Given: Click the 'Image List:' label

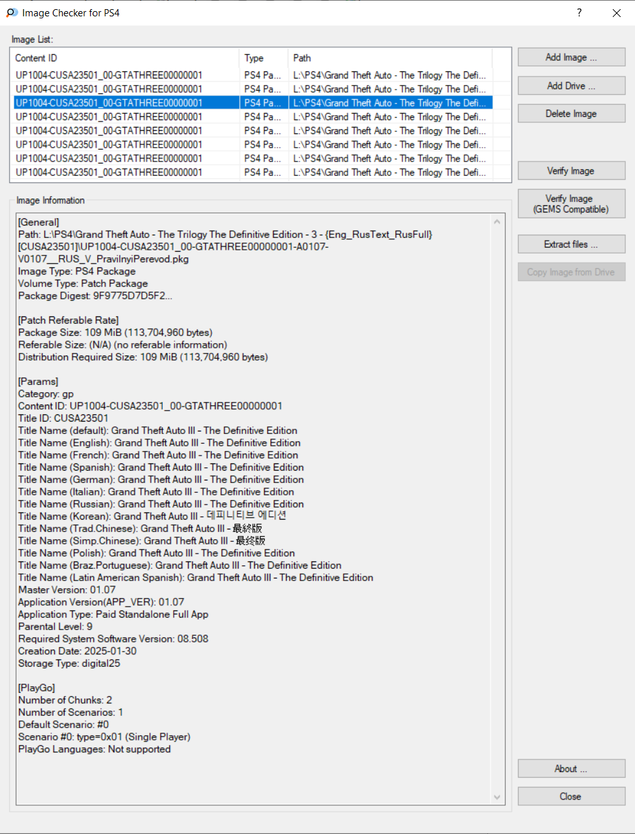Looking at the screenshot, I should (x=32, y=39).
